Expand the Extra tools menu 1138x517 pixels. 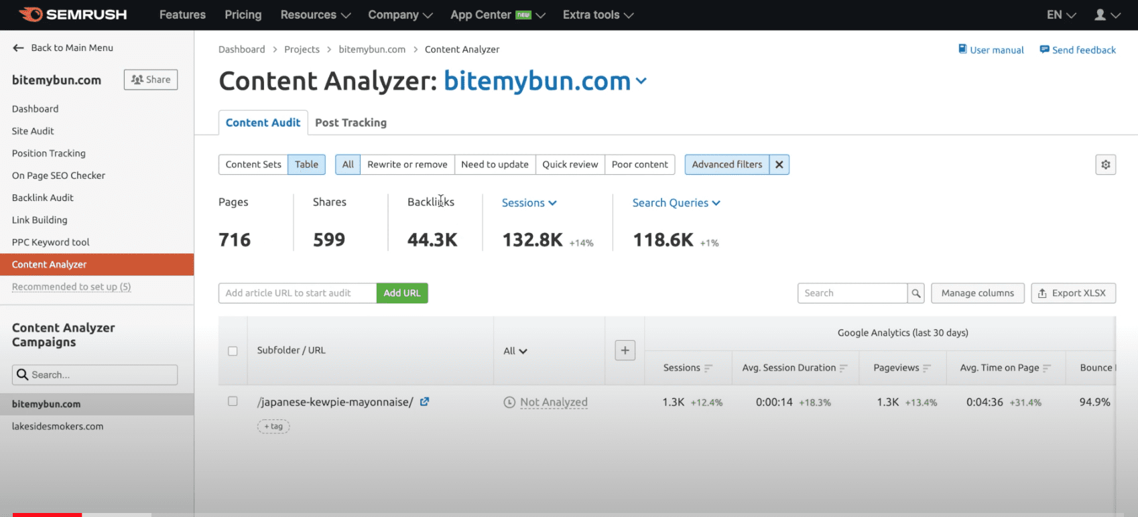pyautogui.click(x=598, y=15)
